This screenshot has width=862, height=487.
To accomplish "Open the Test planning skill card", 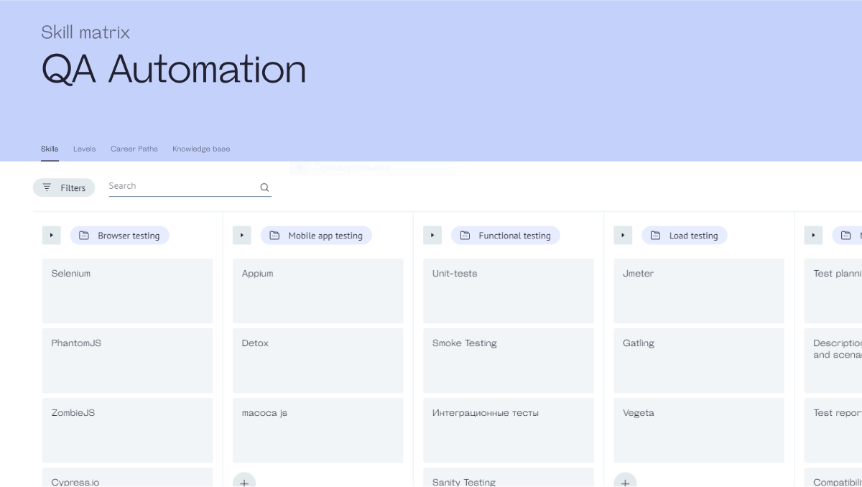I will (x=833, y=291).
